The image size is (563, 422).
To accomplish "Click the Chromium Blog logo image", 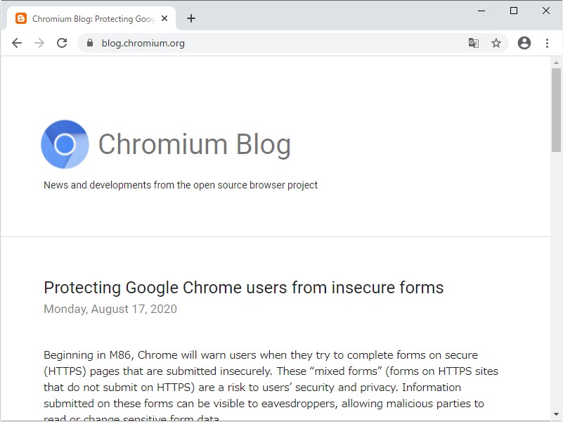I will [x=65, y=144].
